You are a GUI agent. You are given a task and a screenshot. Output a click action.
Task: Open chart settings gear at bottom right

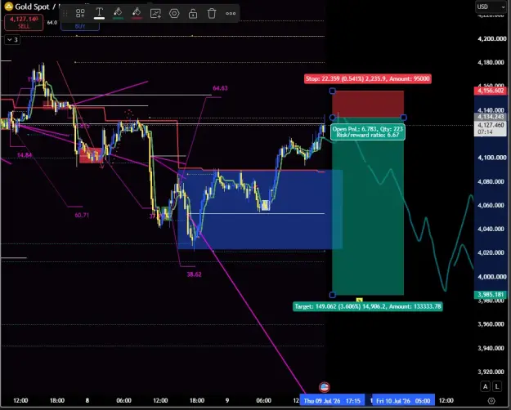tap(491, 400)
